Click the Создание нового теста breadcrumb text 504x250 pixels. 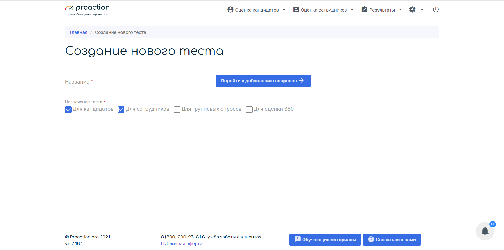[120, 32]
